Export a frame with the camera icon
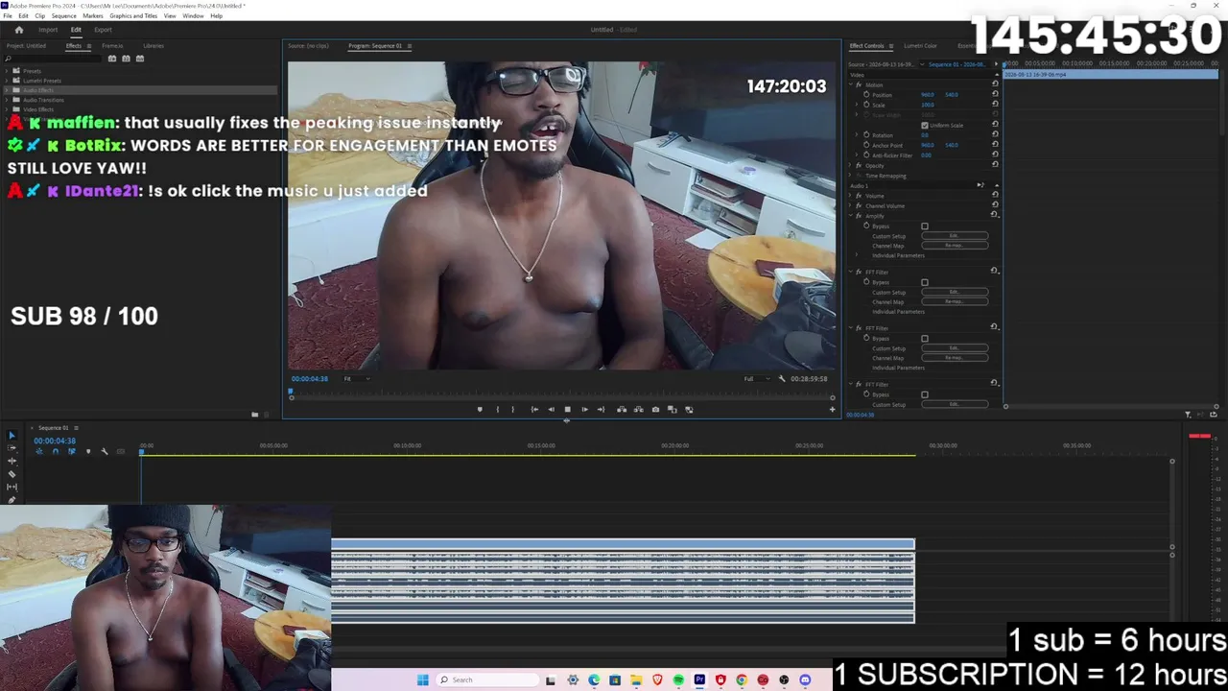 click(x=655, y=410)
